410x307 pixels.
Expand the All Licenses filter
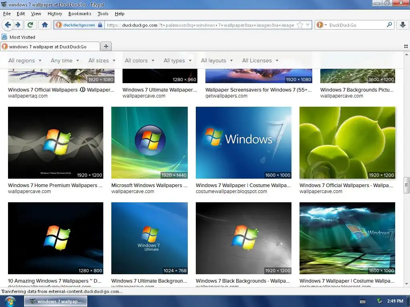(260, 61)
